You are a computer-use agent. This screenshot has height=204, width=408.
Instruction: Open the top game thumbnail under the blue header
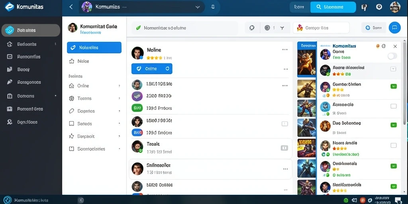pyautogui.click(x=306, y=63)
